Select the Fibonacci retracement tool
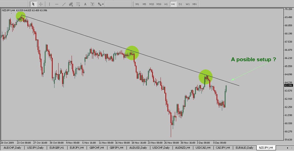The image size is (294, 151). click(78, 4)
